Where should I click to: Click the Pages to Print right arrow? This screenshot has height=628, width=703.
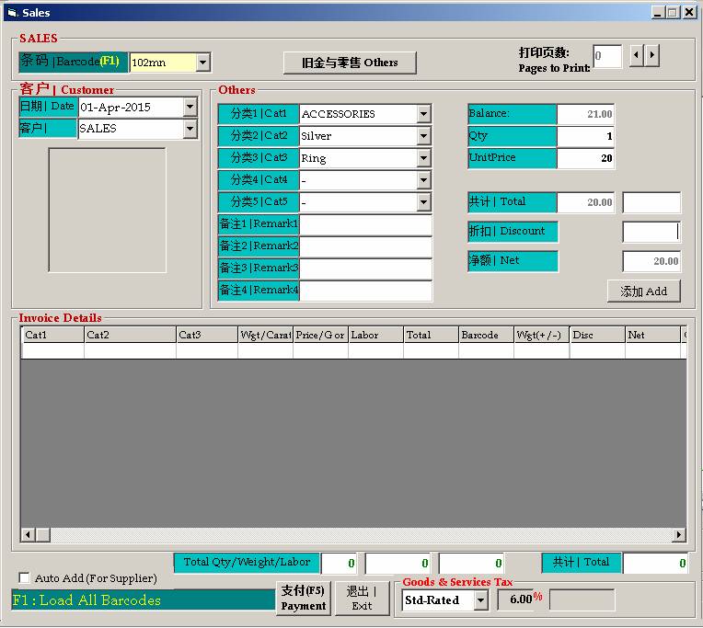[651, 56]
